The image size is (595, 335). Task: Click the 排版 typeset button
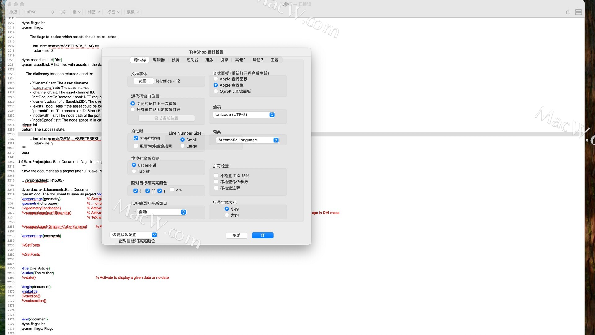13,12
